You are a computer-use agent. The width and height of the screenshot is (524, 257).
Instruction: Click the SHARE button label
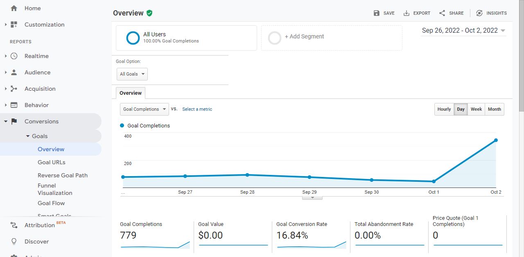coord(456,13)
